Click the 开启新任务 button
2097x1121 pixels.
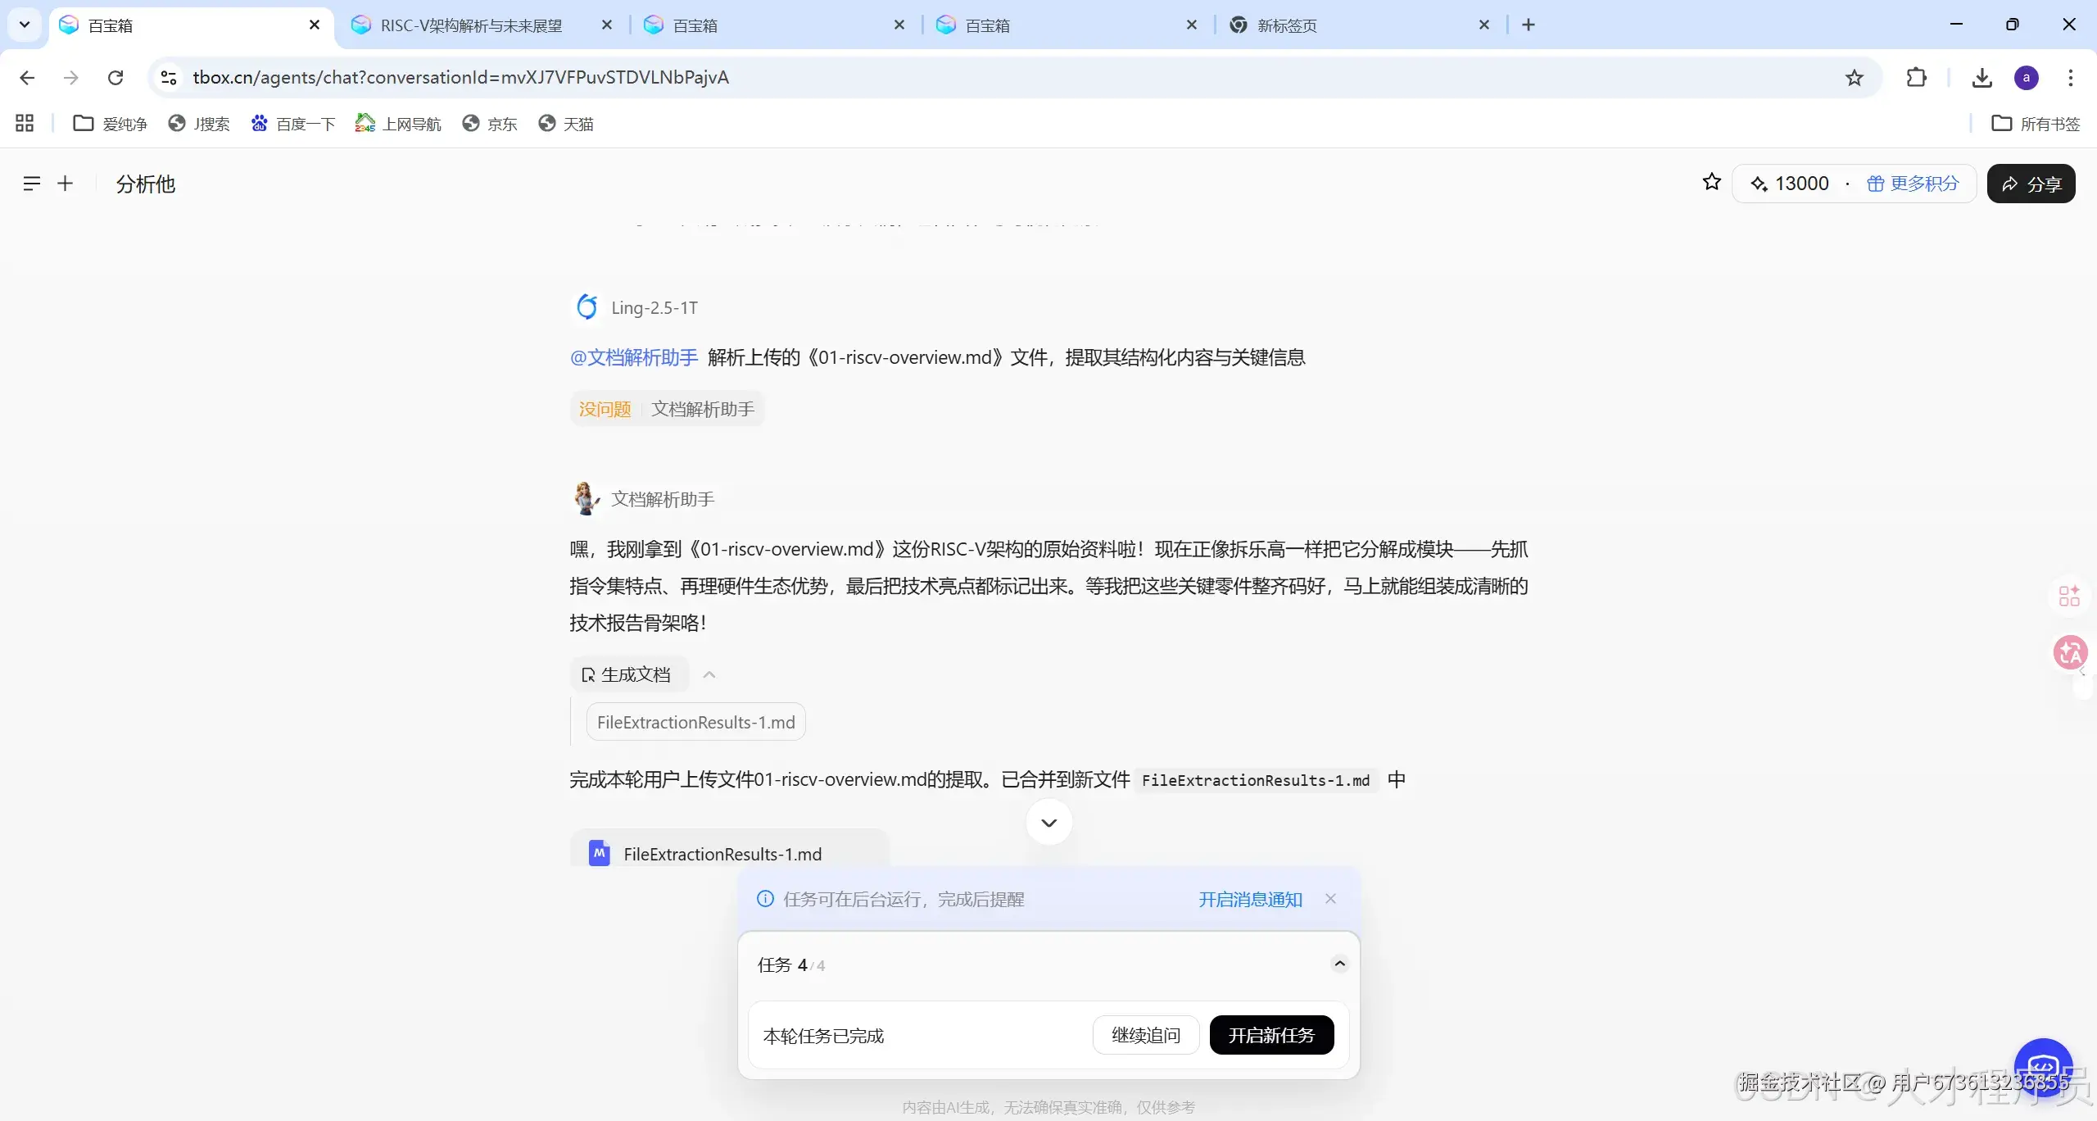(x=1270, y=1035)
